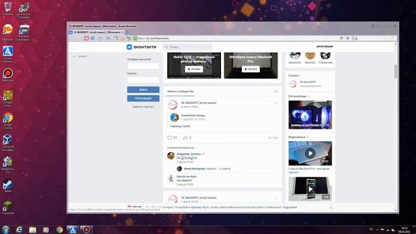
Task: Open the computers photo album thumbnail
Action: tap(310, 114)
